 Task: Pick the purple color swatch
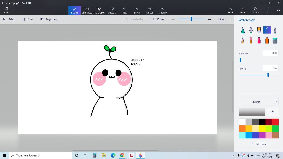pos(262,135)
